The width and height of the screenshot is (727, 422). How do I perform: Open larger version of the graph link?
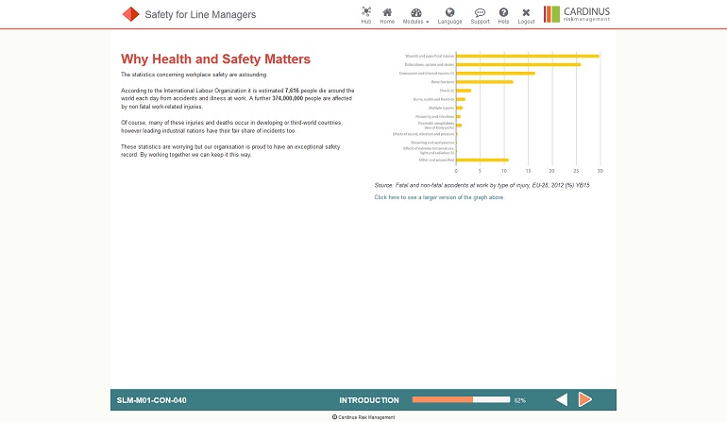439,197
